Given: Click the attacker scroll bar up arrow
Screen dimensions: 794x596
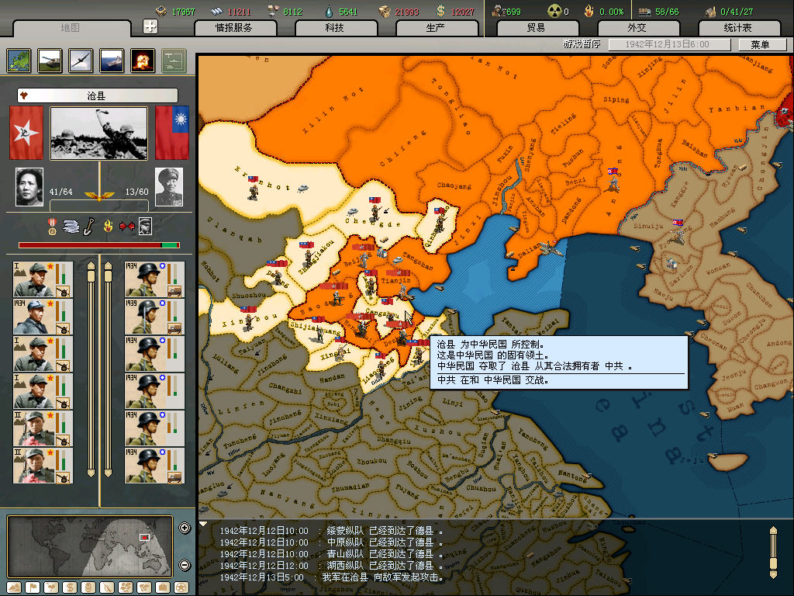Looking at the screenshot, I should [x=91, y=266].
